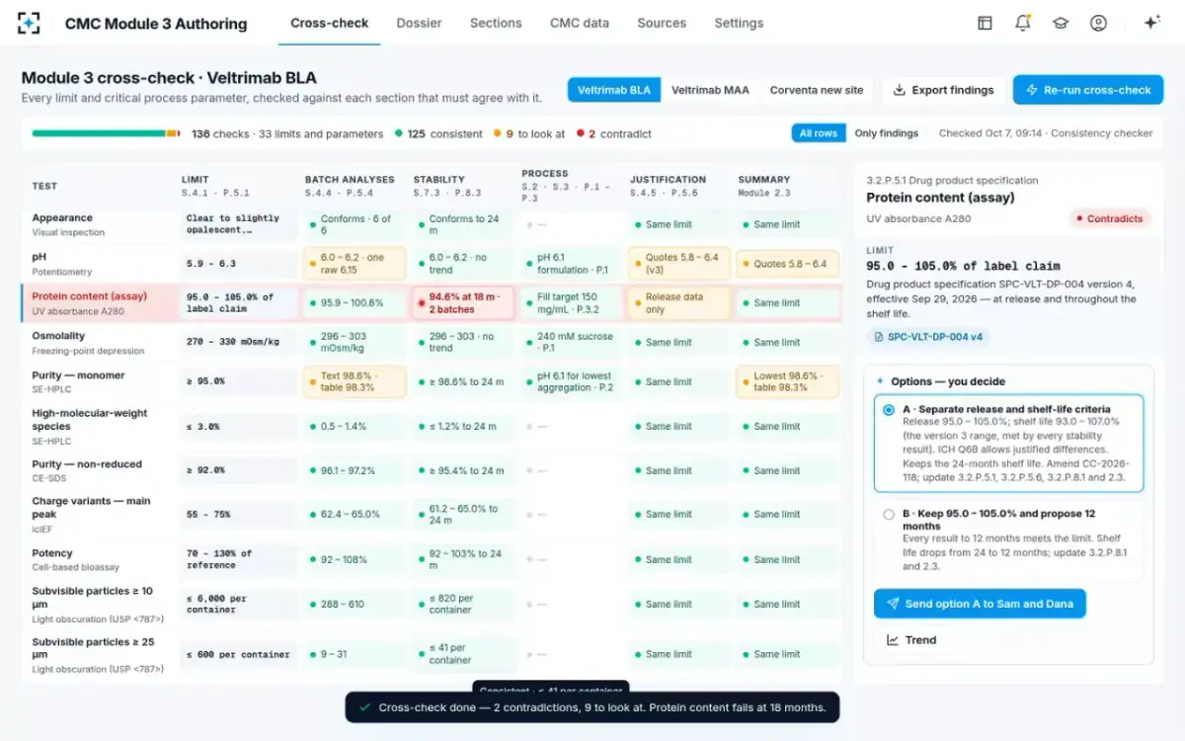Launch the AI sparkle assistant icon
Viewport: 1185px width, 741px height.
(x=1151, y=23)
